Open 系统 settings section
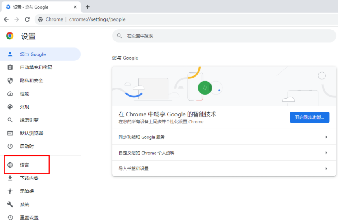Viewport: 338px width, 222px height. 24,205
